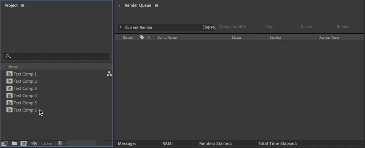Image resolution: width=365 pixels, height=148 pixels.
Task: Click the label tag column icon in Render Queue
Action: click(142, 37)
